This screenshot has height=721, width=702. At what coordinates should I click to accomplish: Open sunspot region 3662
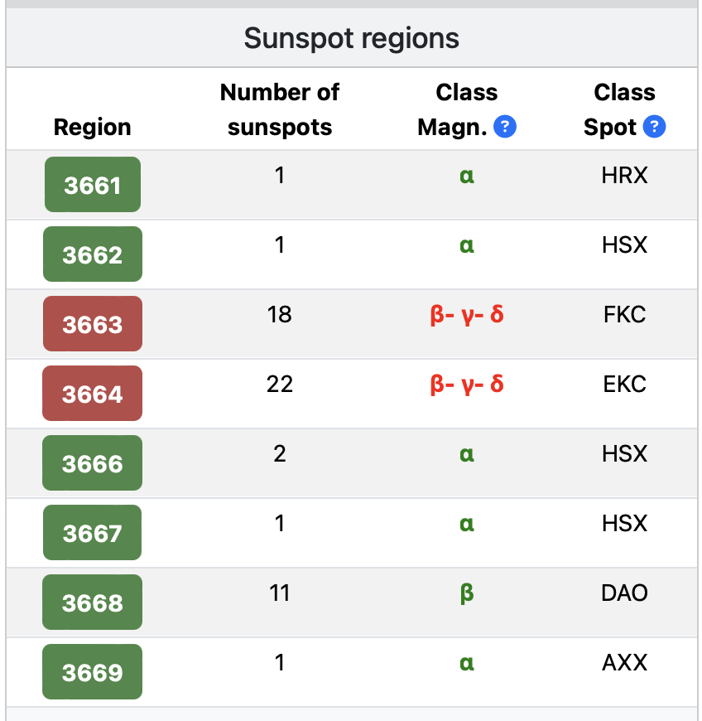coord(93,254)
